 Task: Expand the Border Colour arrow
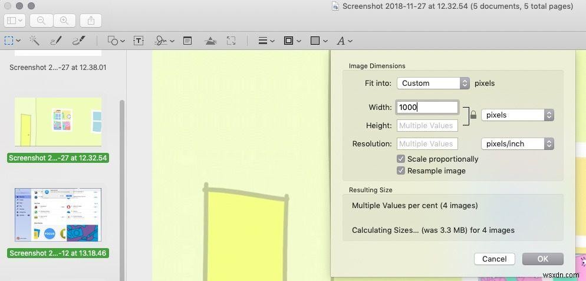(x=298, y=41)
